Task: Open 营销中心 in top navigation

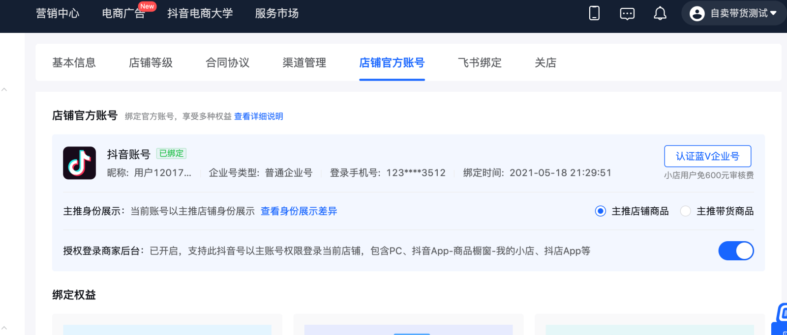Action: click(x=58, y=13)
